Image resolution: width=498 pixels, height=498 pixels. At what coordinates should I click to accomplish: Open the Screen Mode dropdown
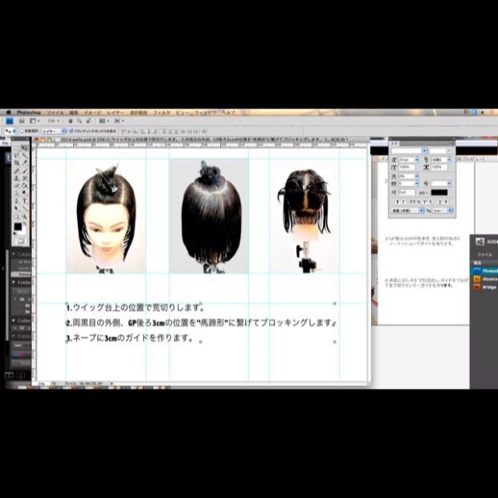119,120
